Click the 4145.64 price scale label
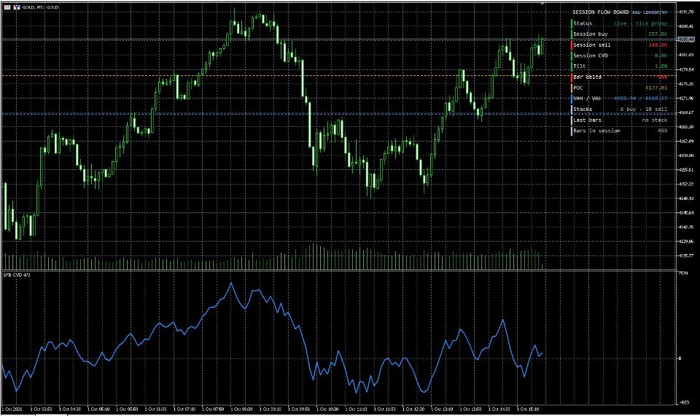 [x=686, y=212]
